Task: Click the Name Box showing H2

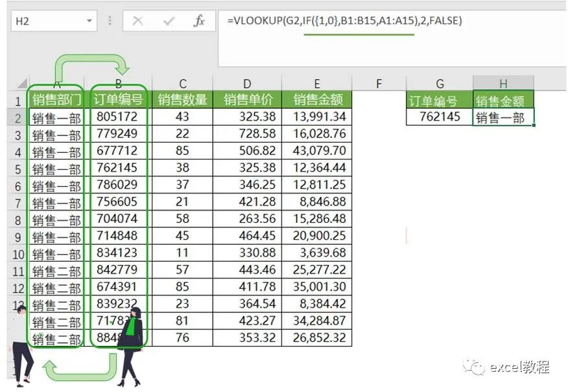Action: 54,21
